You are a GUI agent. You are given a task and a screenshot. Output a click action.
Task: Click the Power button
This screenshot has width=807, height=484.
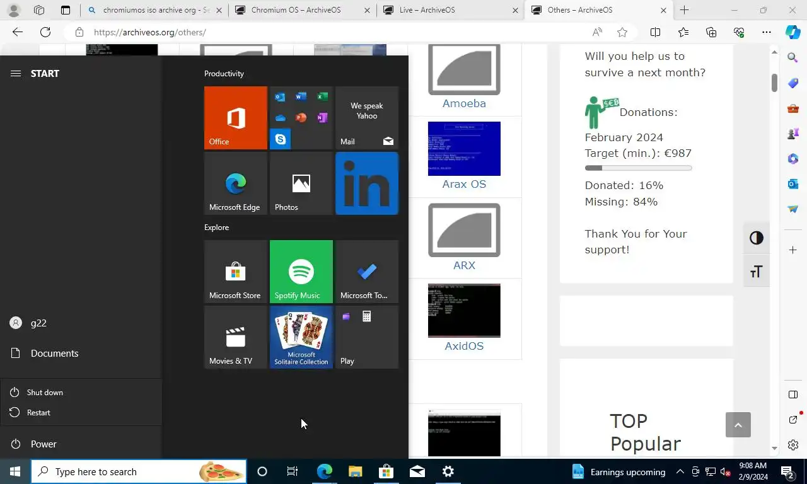(81, 444)
